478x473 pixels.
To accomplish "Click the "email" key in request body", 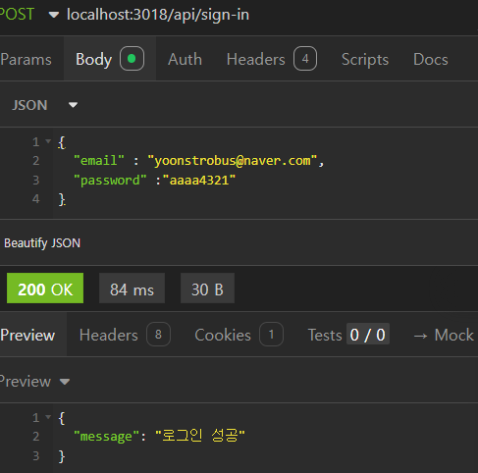I will 99,161.
